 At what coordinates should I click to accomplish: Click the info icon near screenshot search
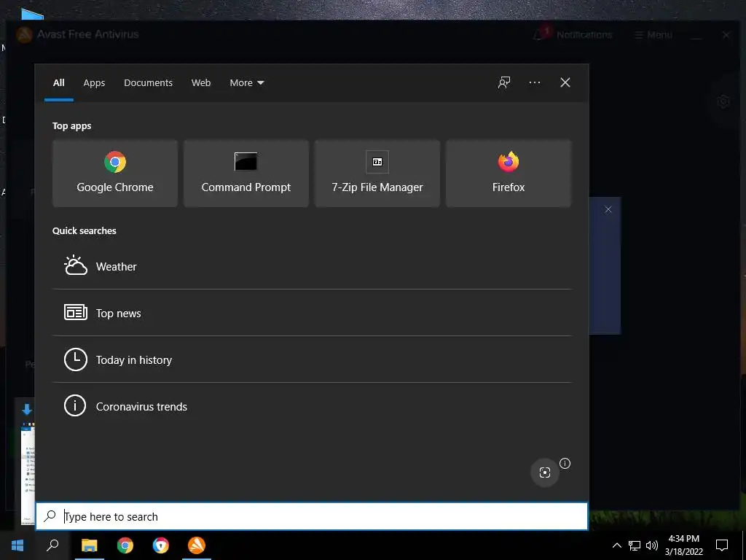565,463
